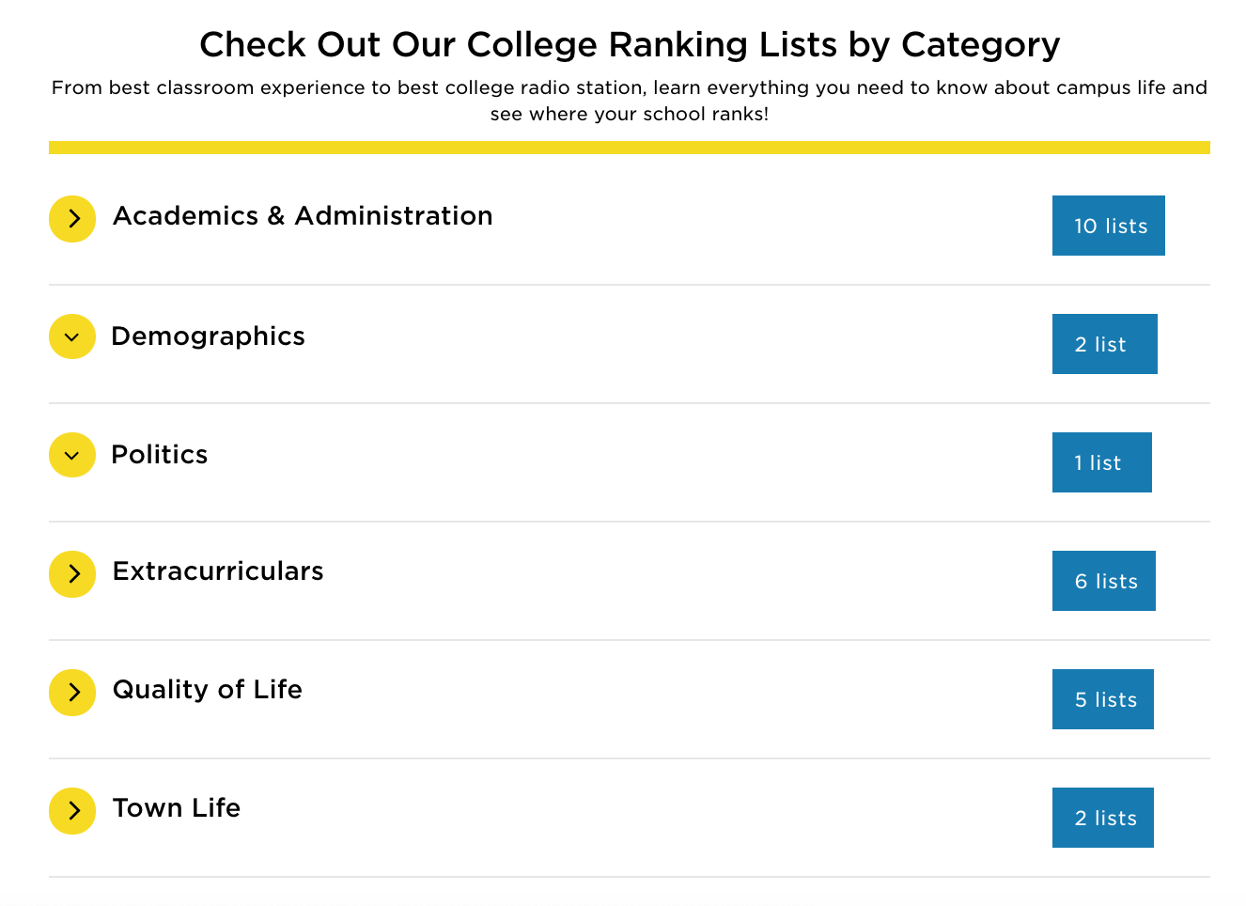This screenshot has height=906, width=1246.
Task: Select the Academics & Administration category title
Action: point(303,216)
